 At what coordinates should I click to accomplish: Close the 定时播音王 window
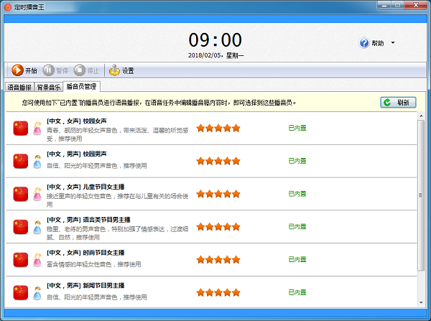416,5
